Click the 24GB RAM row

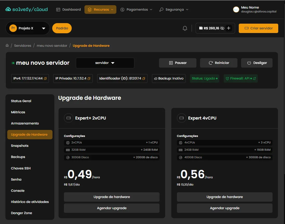[x=225, y=150]
